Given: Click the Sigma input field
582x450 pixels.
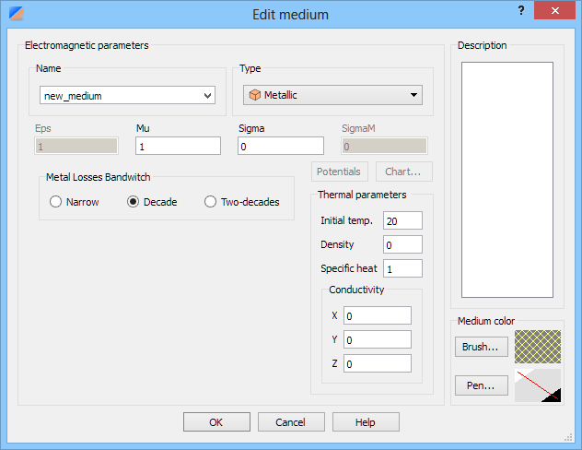Looking at the screenshot, I should [281, 146].
